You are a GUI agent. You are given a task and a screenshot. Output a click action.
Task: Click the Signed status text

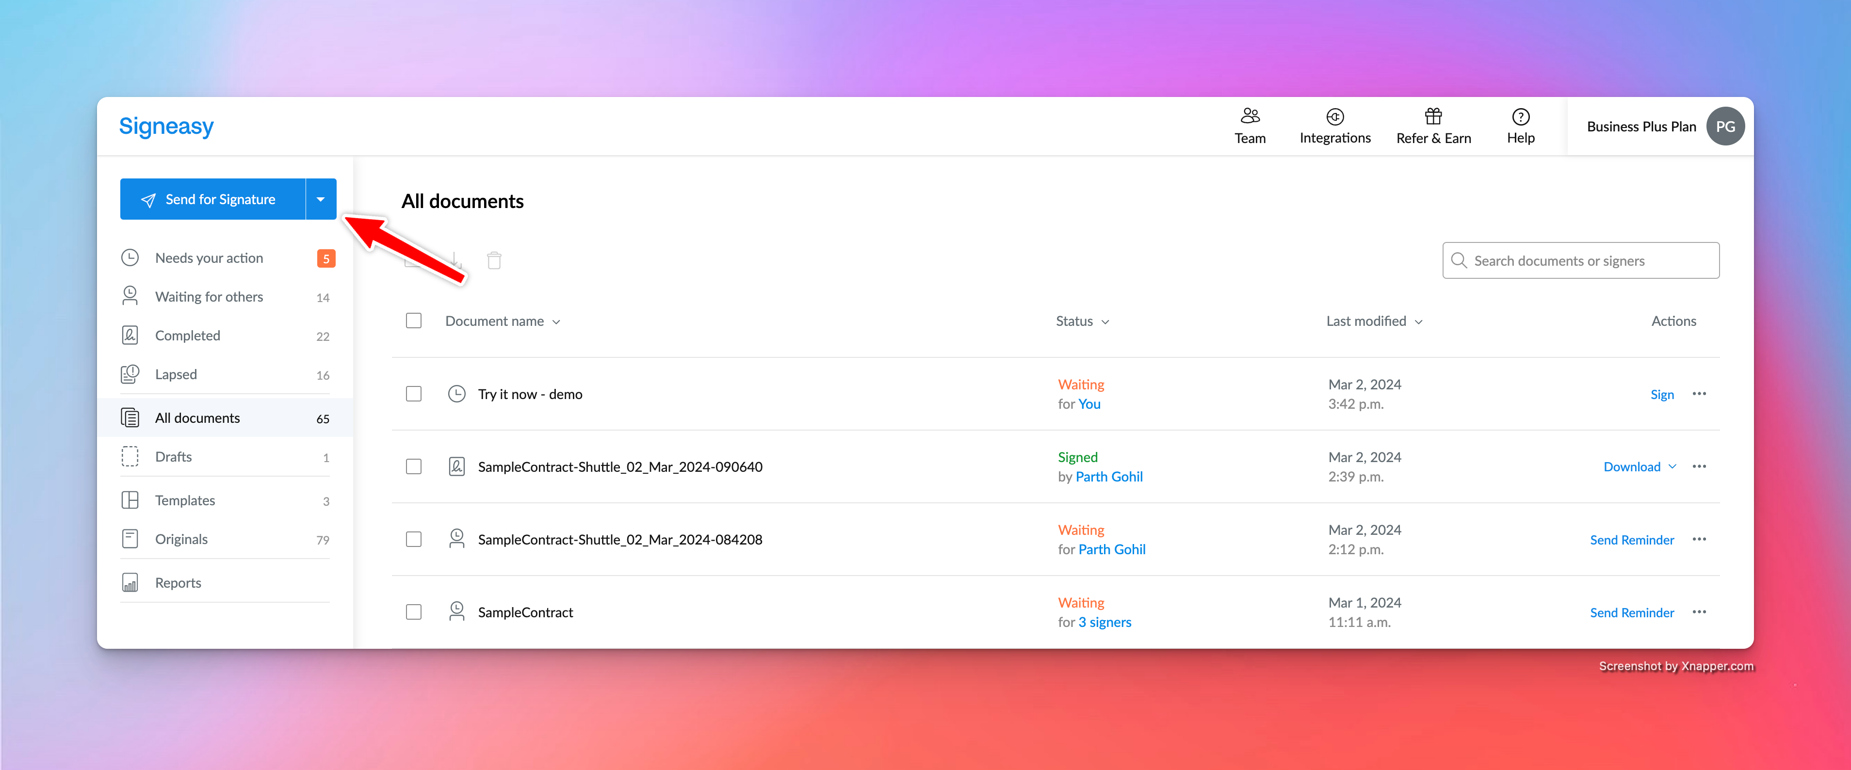click(x=1077, y=457)
